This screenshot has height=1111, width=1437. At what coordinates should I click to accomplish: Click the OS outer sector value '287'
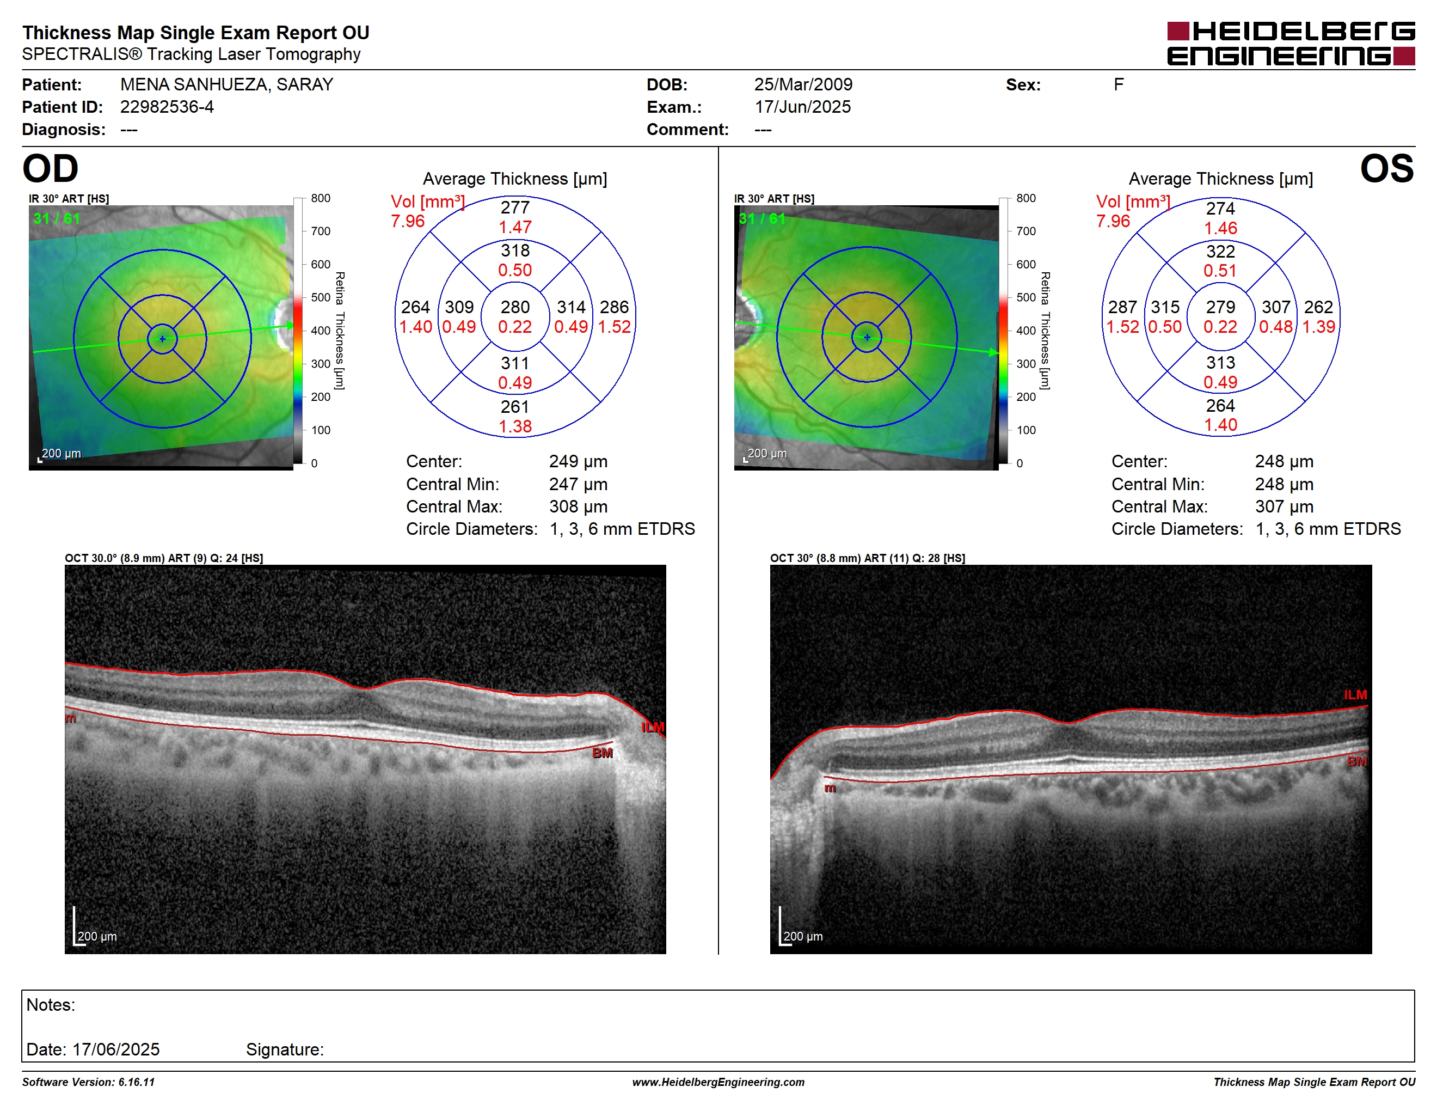click(1122, 307)
